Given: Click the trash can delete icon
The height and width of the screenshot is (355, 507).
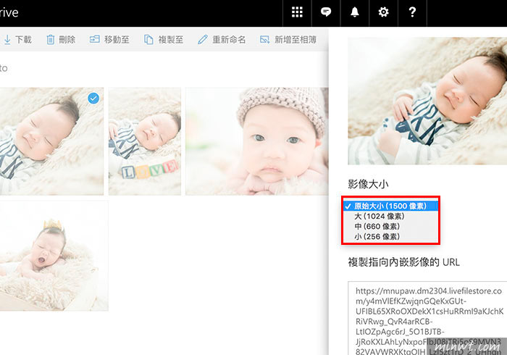Looking at the screenshot, I should point(51,39).
